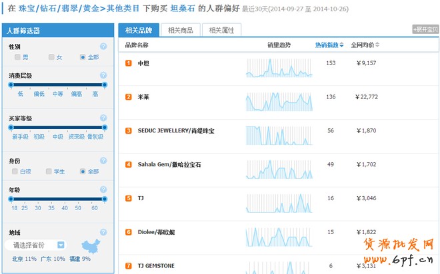Switch to the 相关商品 tab
The width and height of the screenshot is (440, 274).
pos(181,31)
